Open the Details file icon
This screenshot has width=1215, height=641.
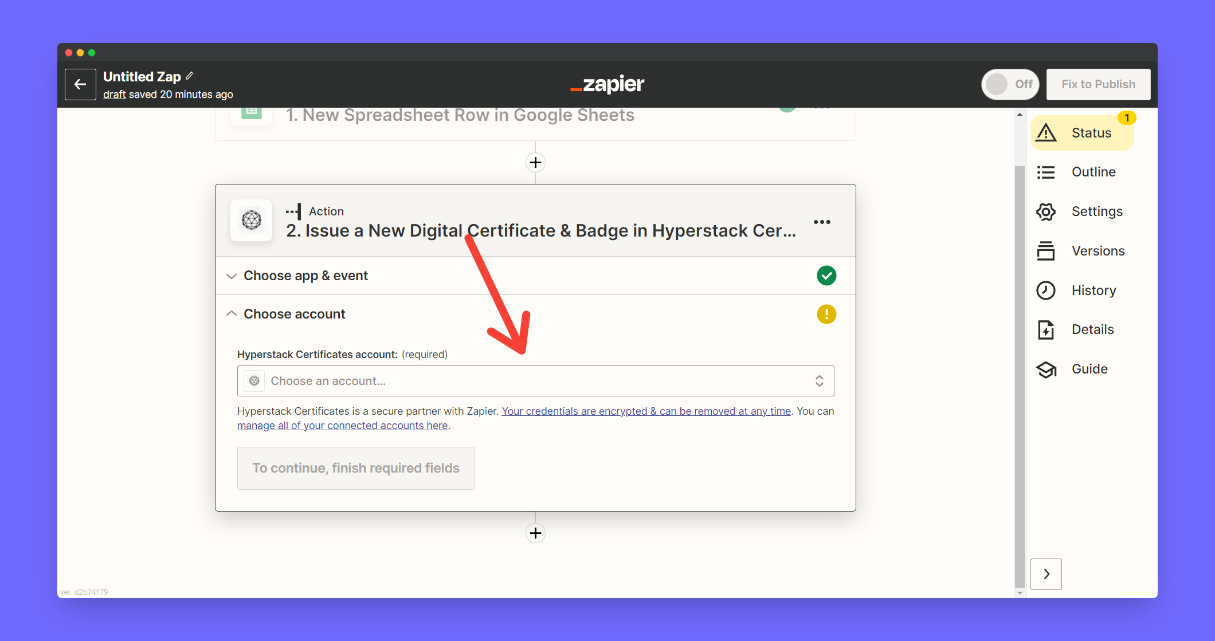[x=1046, y=329]
